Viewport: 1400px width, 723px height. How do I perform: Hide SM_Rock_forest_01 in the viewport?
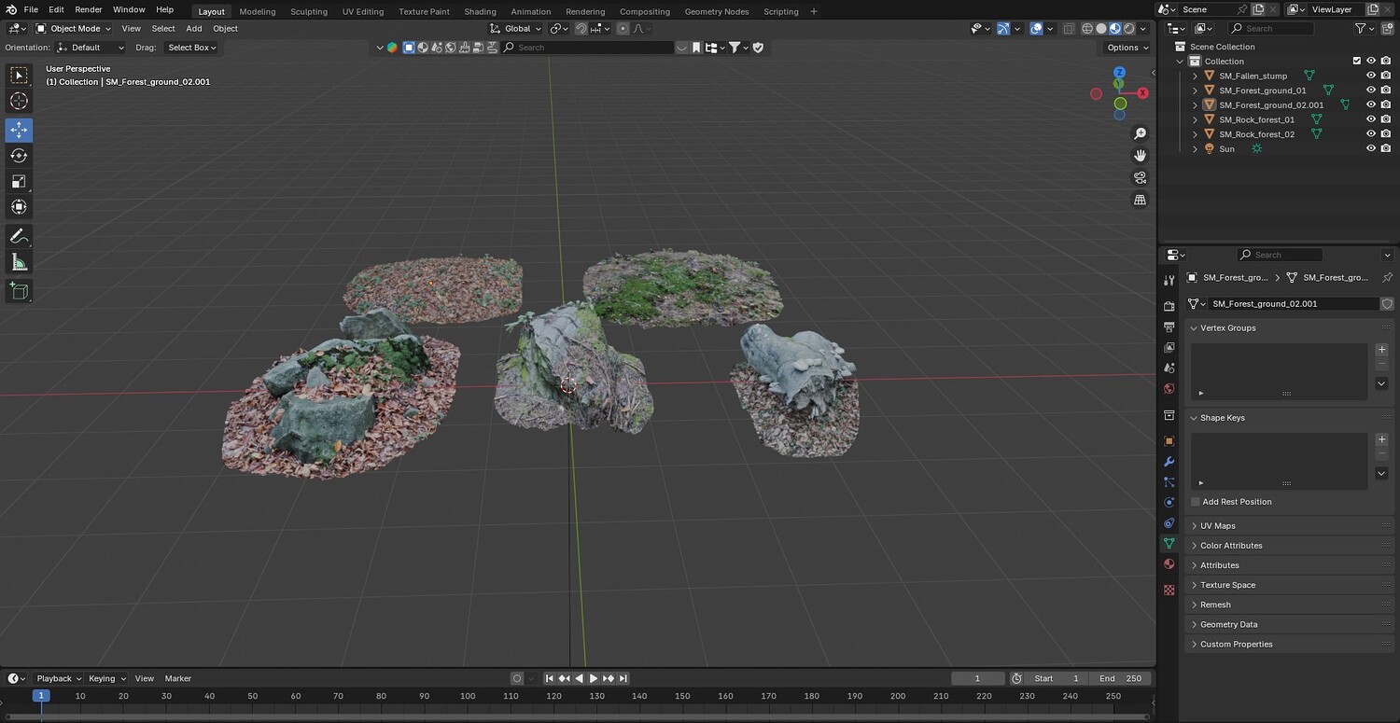pos(1371,119)
